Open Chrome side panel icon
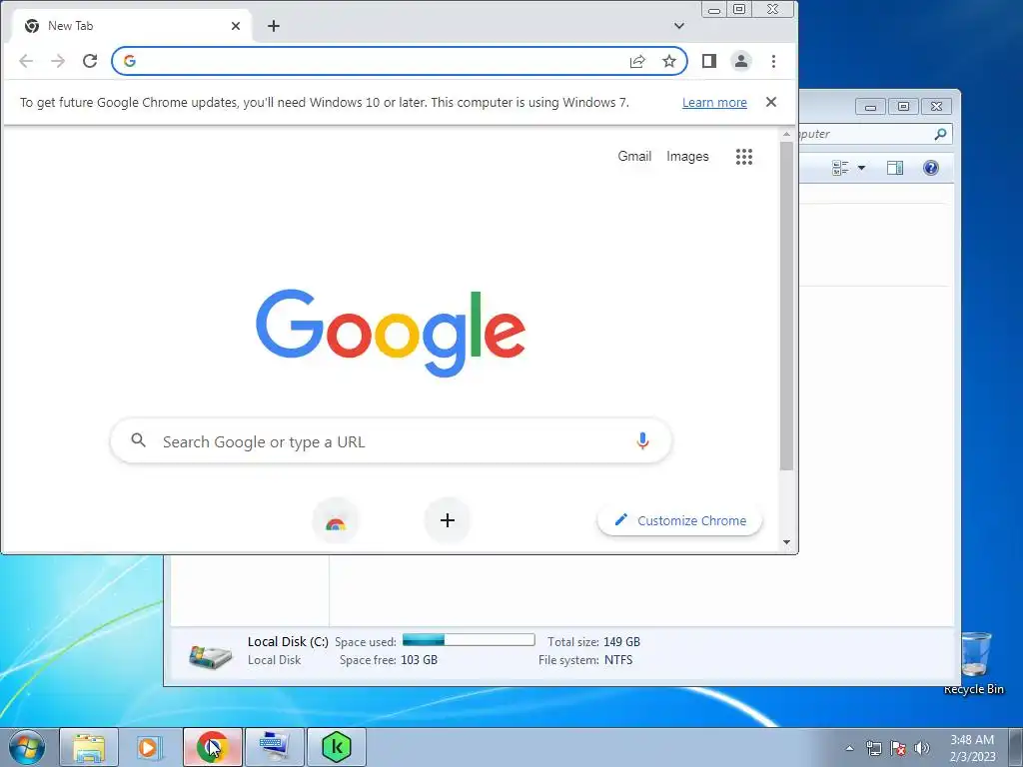 [709, 61]
